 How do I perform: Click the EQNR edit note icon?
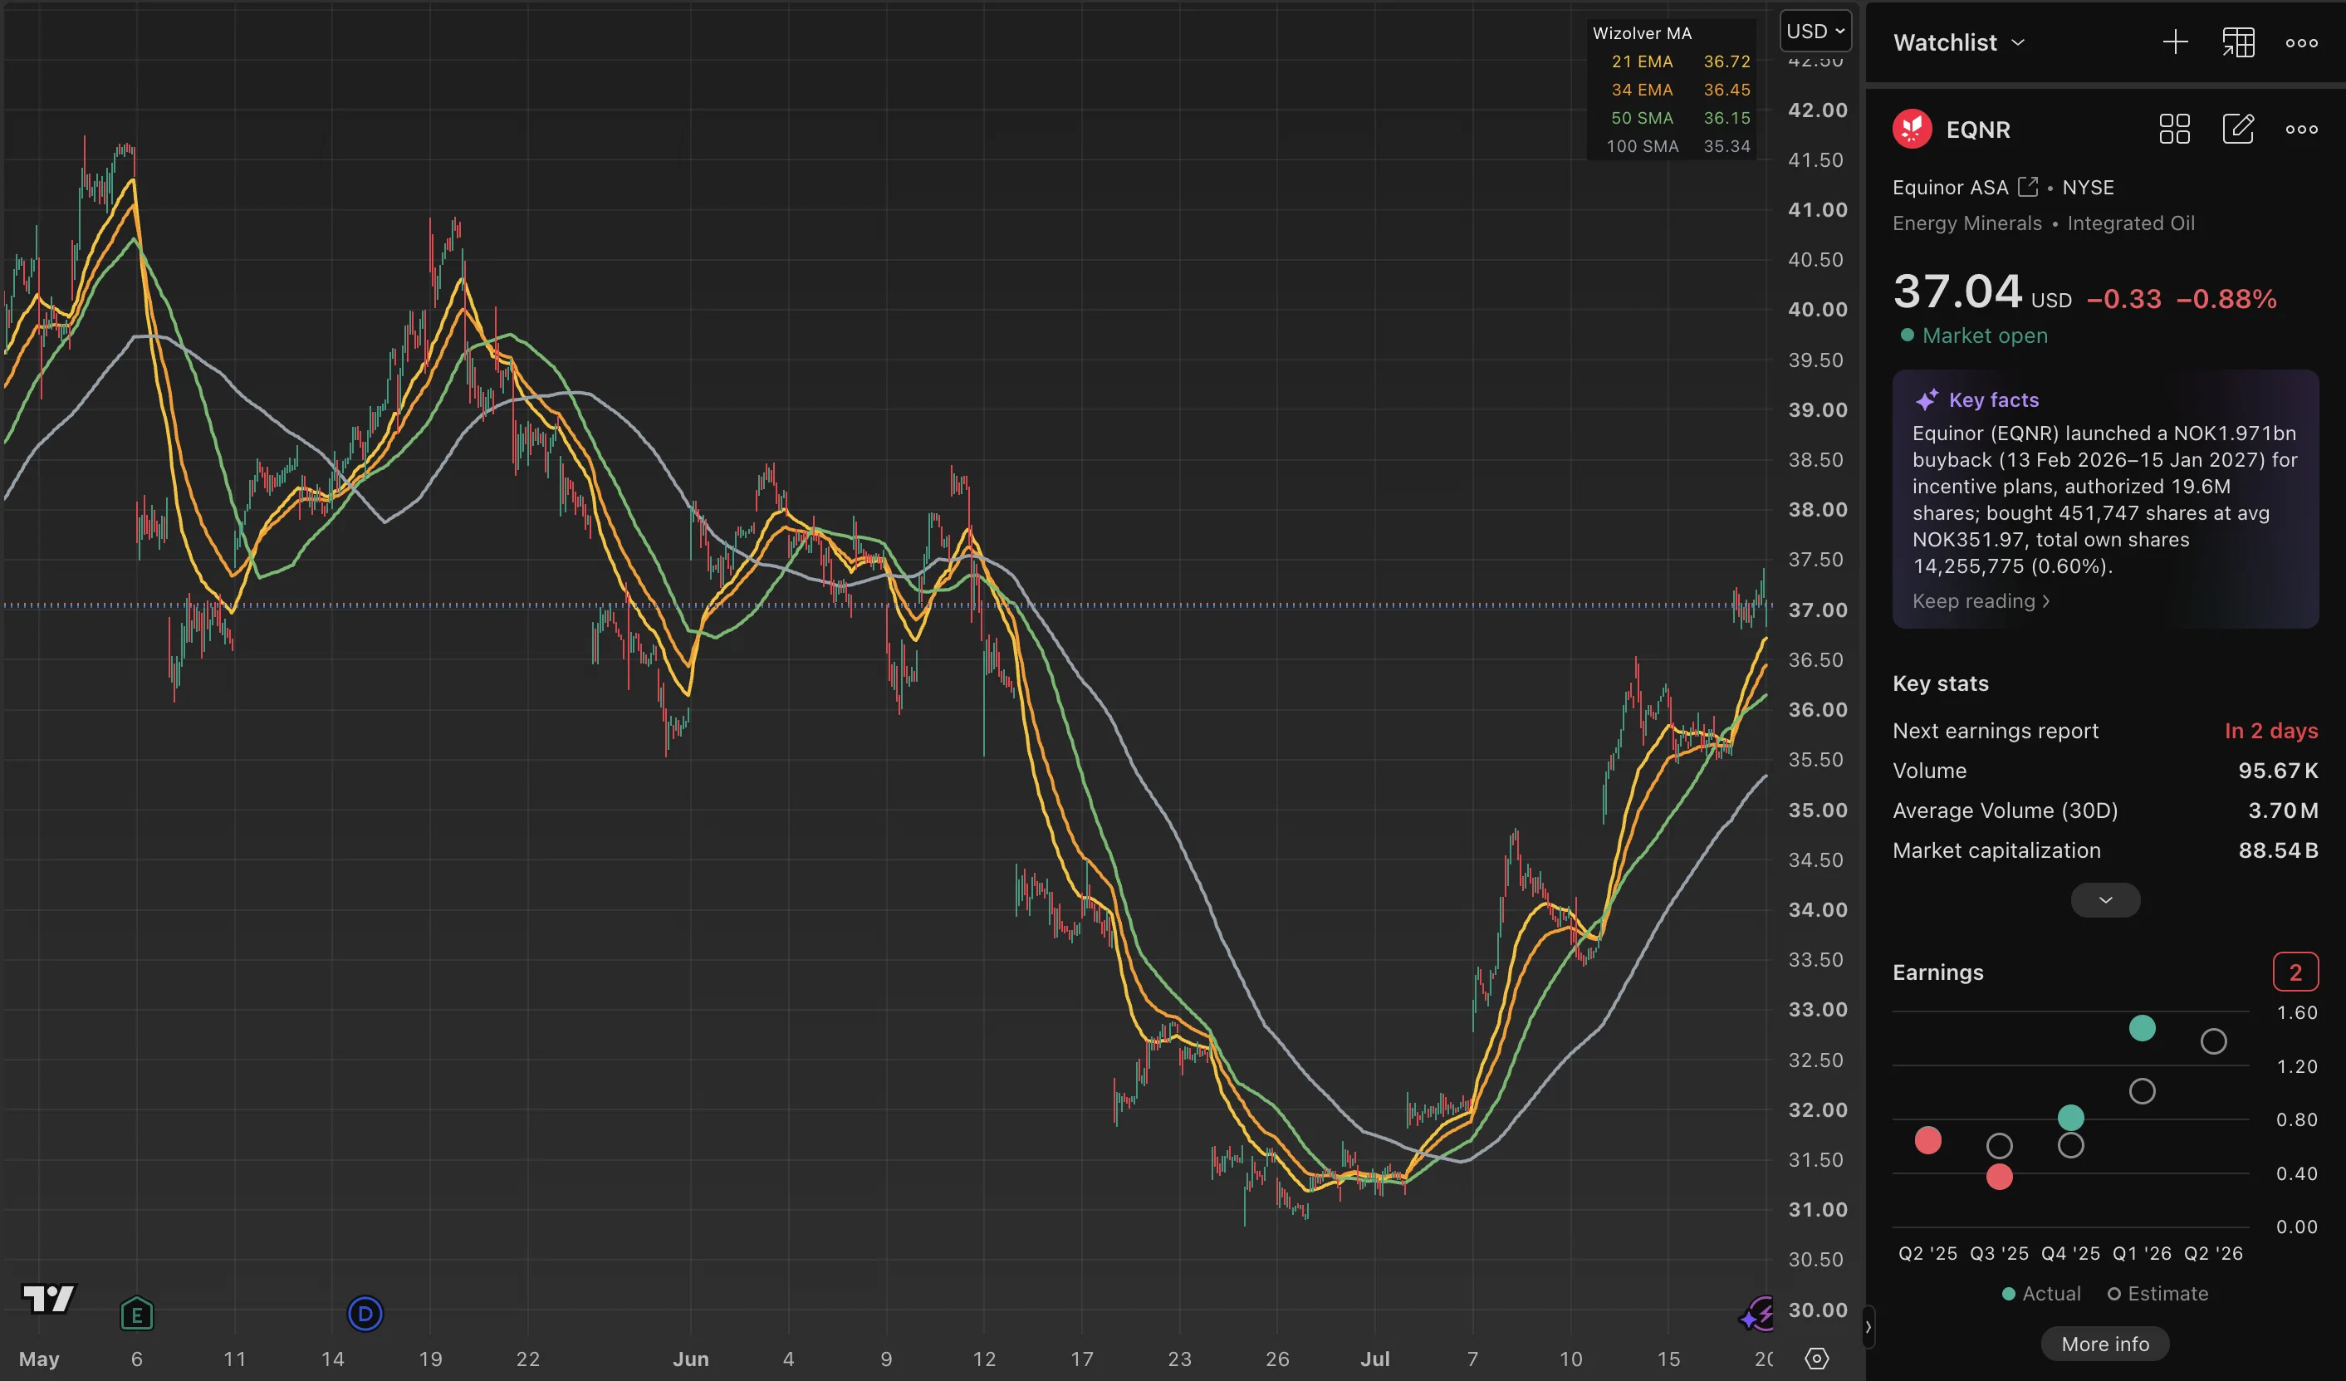pyautogui.click(x=2238, y=130)
